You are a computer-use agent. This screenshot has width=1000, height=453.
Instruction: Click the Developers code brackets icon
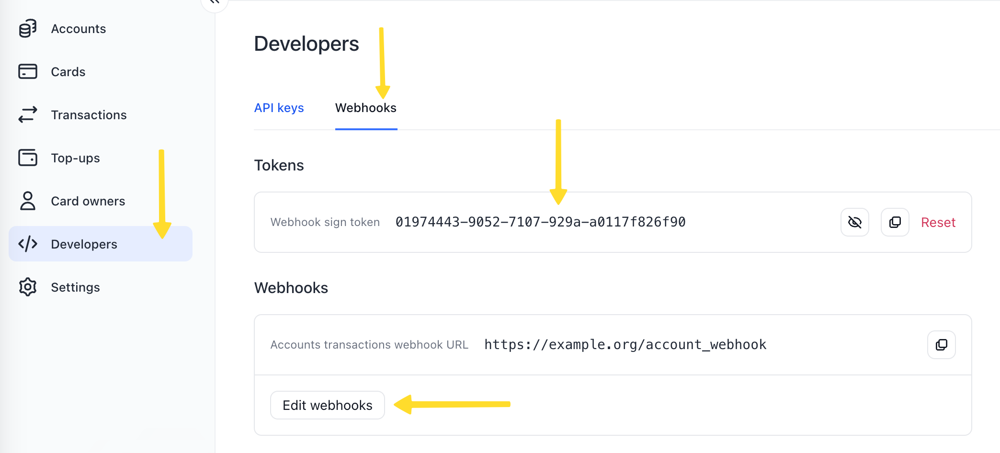[x=28, y=244]
